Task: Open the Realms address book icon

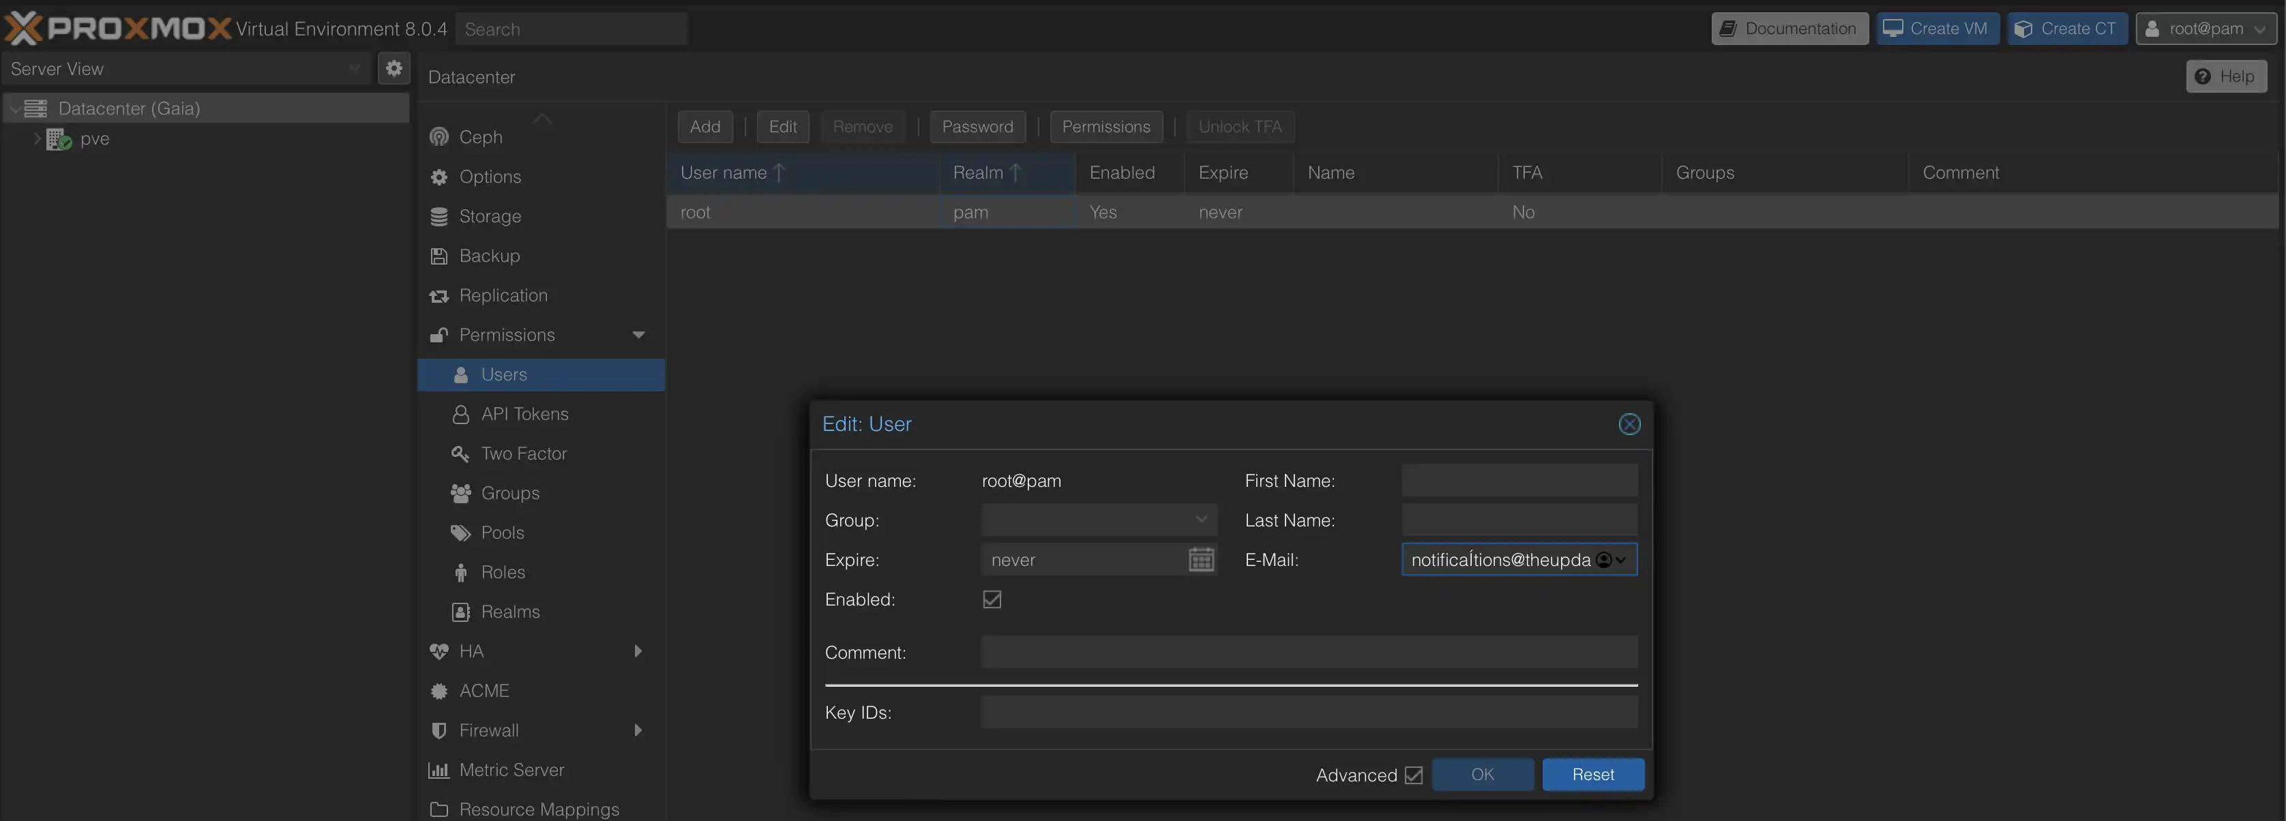Action: pyautogui.click(x=460, y=612)
